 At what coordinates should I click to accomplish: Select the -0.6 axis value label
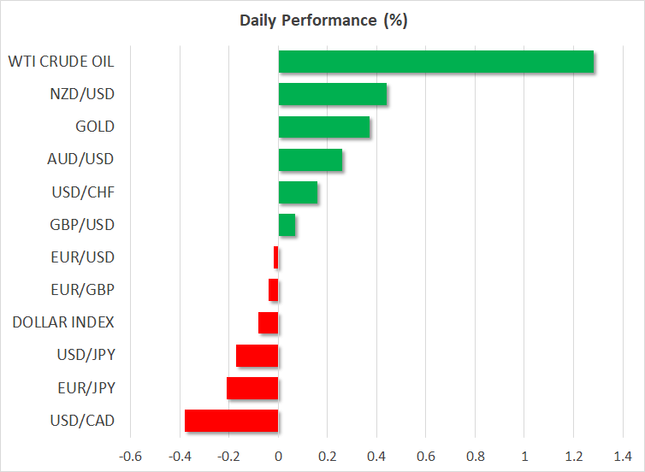(x=130, y=456)
